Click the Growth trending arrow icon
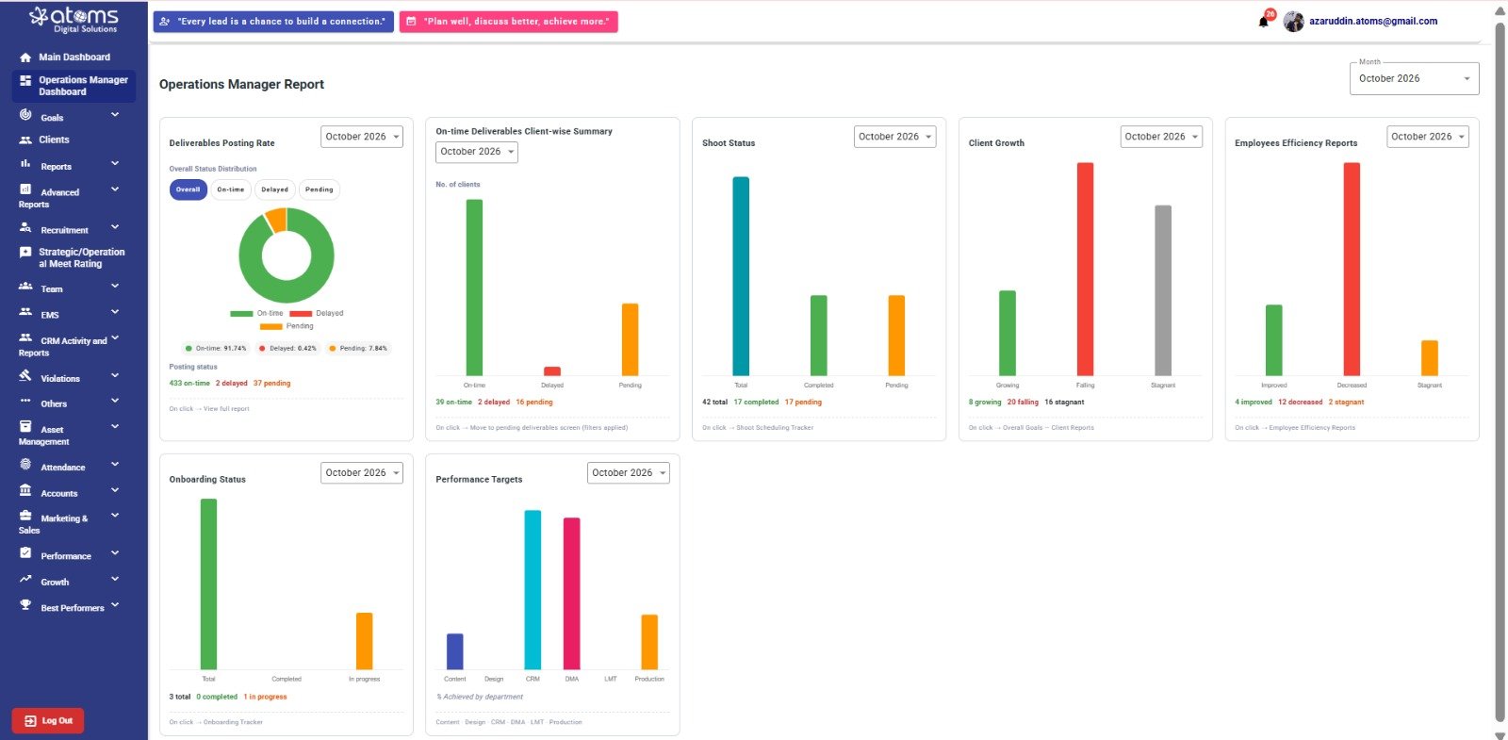Screen dimensions: 1508x740 click(x=25, y=580)
